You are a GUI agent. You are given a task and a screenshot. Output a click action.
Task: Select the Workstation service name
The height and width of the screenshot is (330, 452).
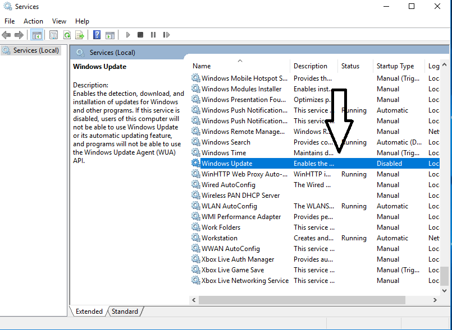point(220,238)
